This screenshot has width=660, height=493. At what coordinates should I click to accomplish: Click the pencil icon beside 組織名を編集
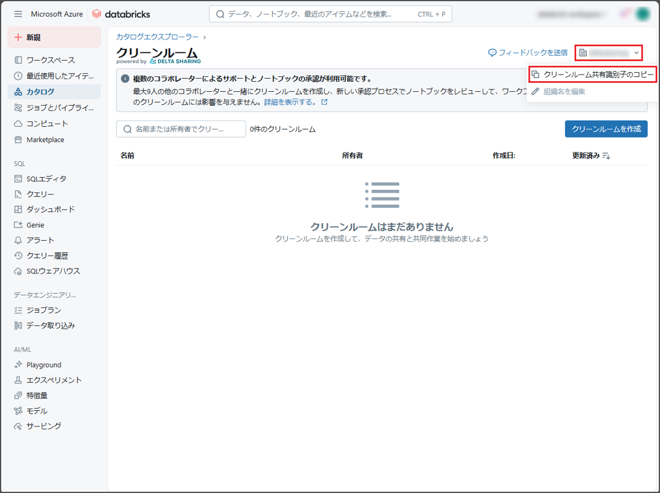[536, 91]
